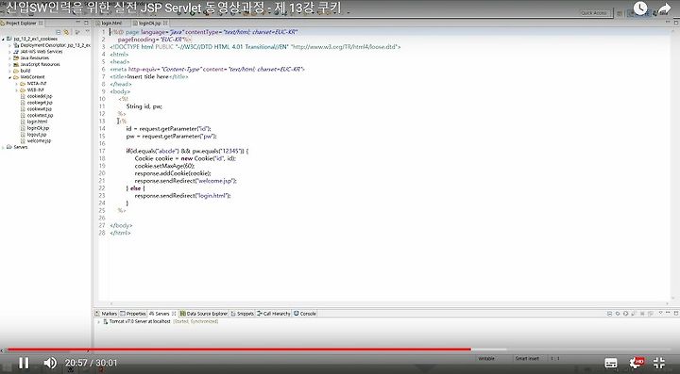Screen dimensions: 680x374
Task: Click the WebContent folder icon
Action: [x=16, y=77]
